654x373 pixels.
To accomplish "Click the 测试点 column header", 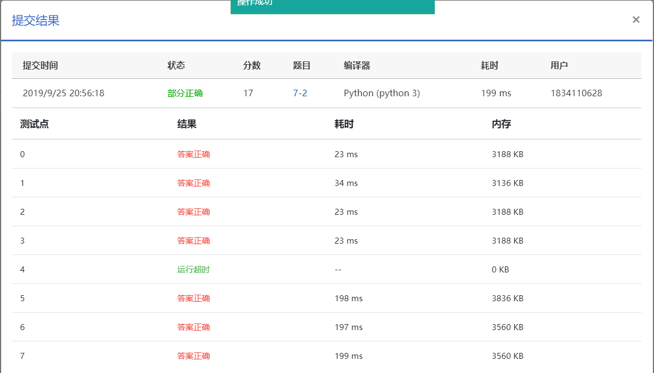I will coord(34,124).
